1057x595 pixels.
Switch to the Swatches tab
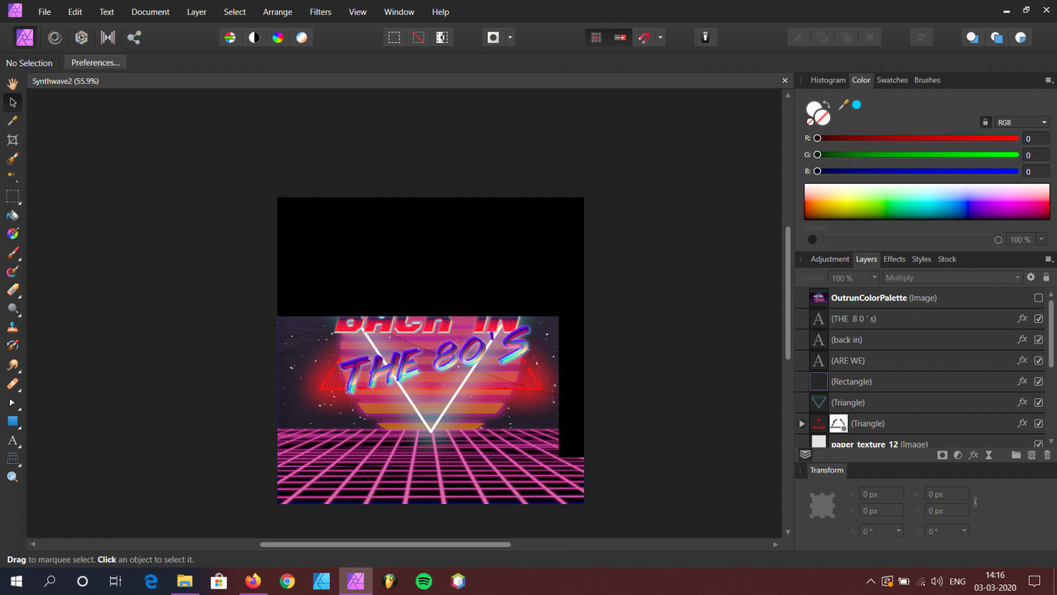pyautogui.click(x=892, y=80)
